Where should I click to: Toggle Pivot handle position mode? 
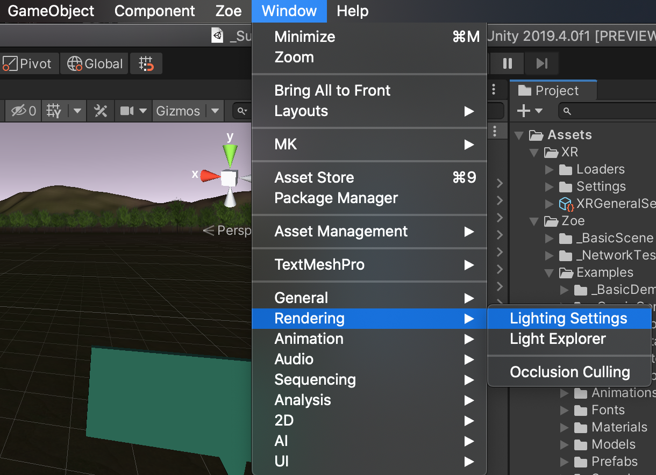click(x=28, y=64)
